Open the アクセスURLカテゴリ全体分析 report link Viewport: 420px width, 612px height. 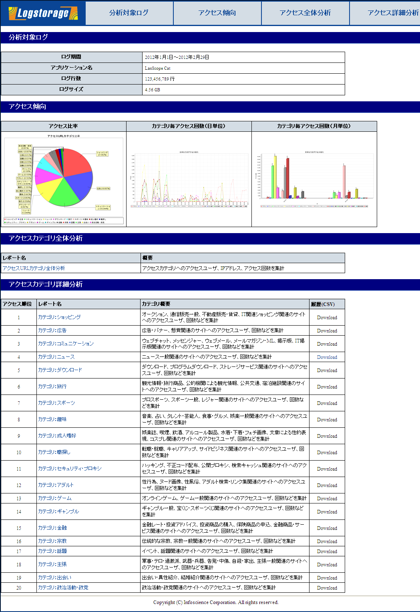pyautogui.click(x=34, y=268)
